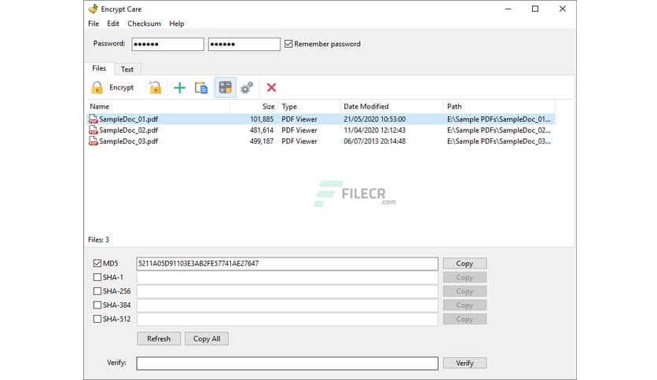
Task: Sort by the Name column header
Action: 158,106
